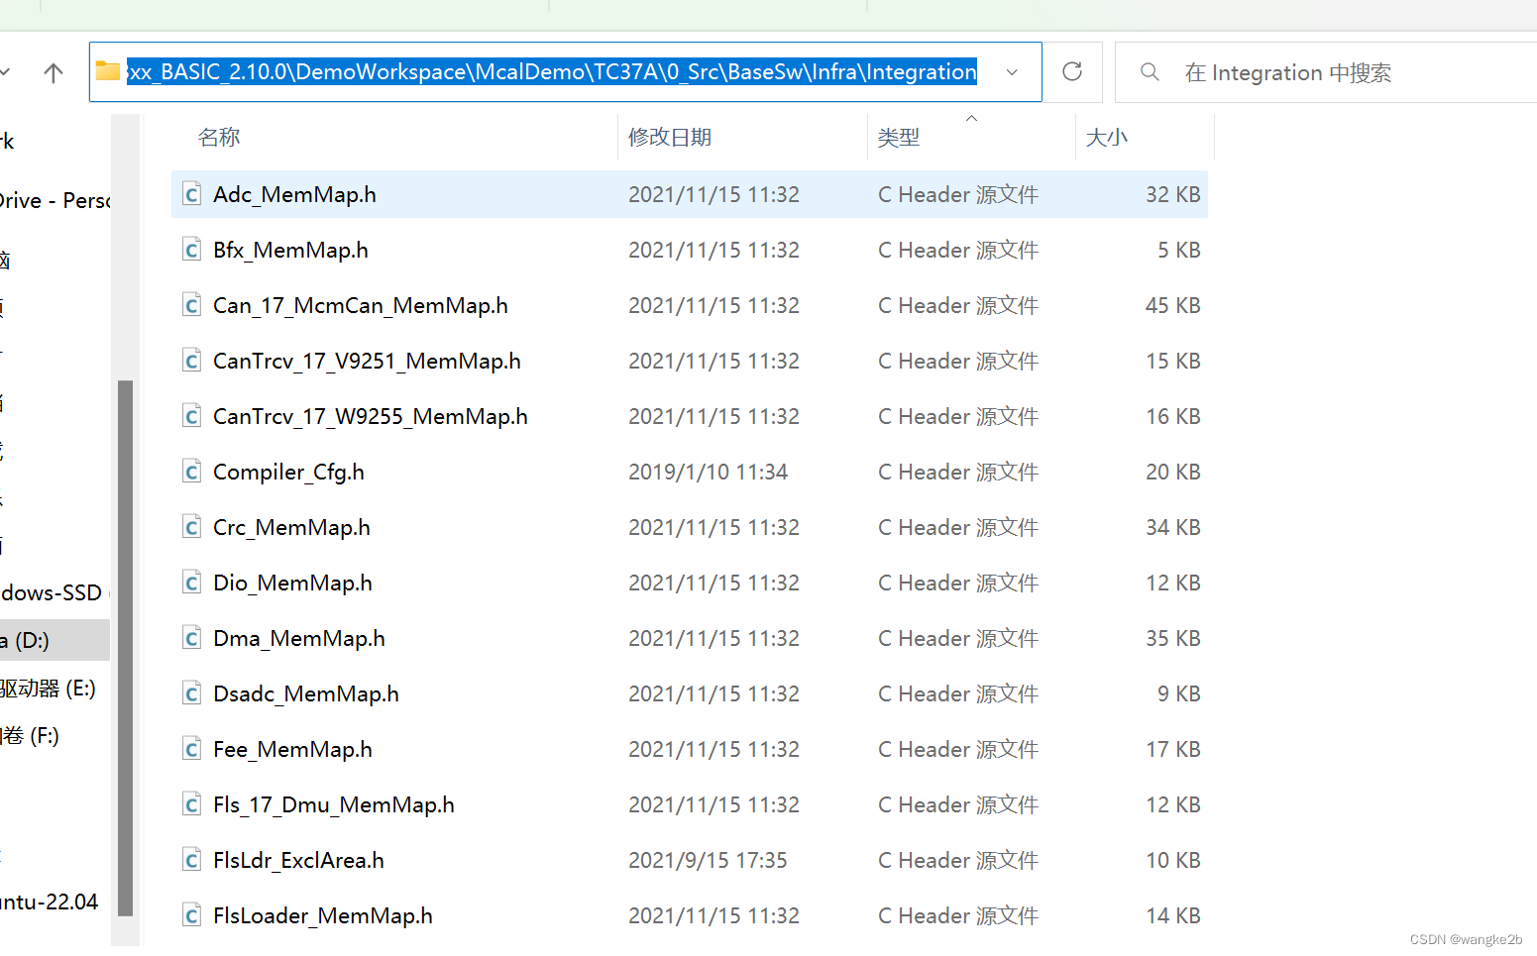Click the Crc_MemMap.h file icon
This screenshot has height=956, width=1537.
tap(192, 527)
